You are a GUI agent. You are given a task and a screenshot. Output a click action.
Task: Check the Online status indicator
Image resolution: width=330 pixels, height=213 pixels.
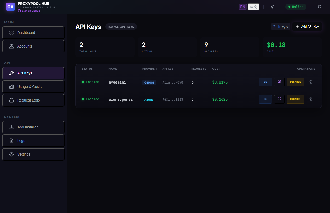[296, 7]
